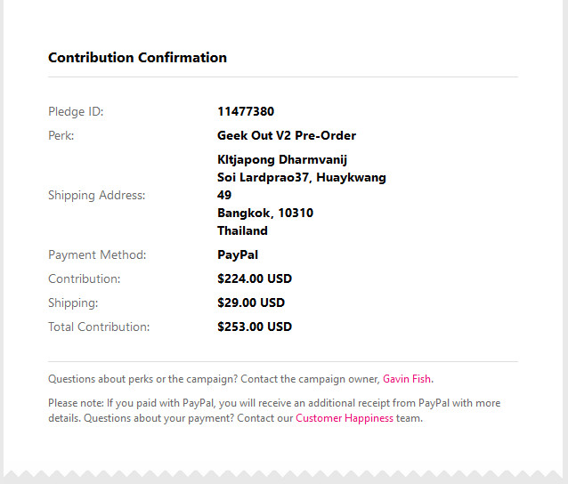Screen dimensions: 568x484
Task: Click the Contribution label
Action: 84,279
